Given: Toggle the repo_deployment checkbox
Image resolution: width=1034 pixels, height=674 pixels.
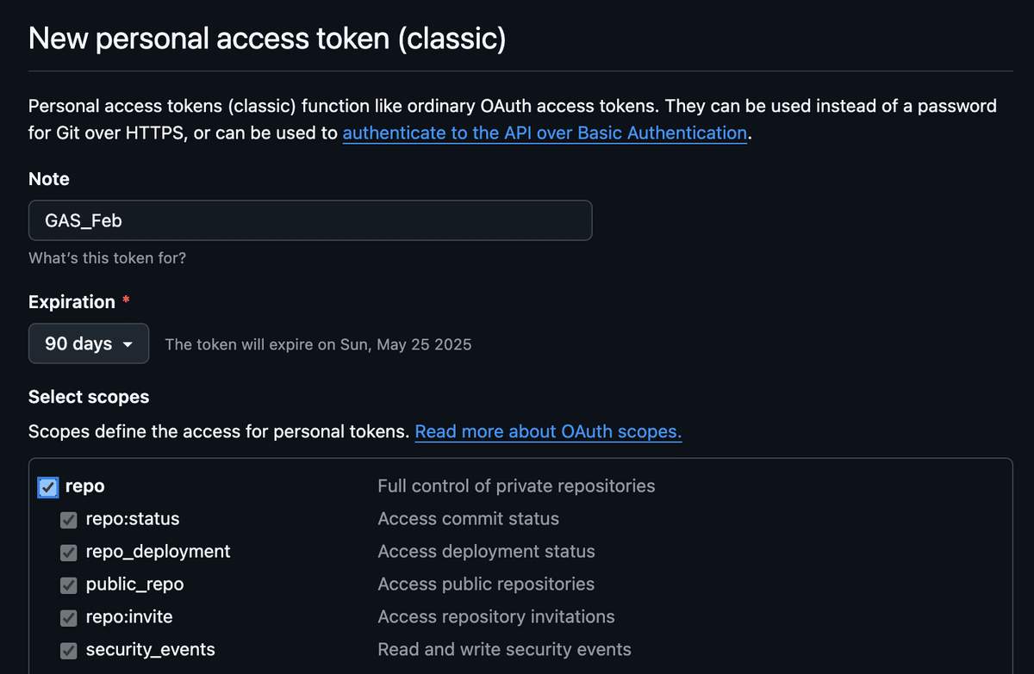Looking at the screenshot, I should coord(69,553).
